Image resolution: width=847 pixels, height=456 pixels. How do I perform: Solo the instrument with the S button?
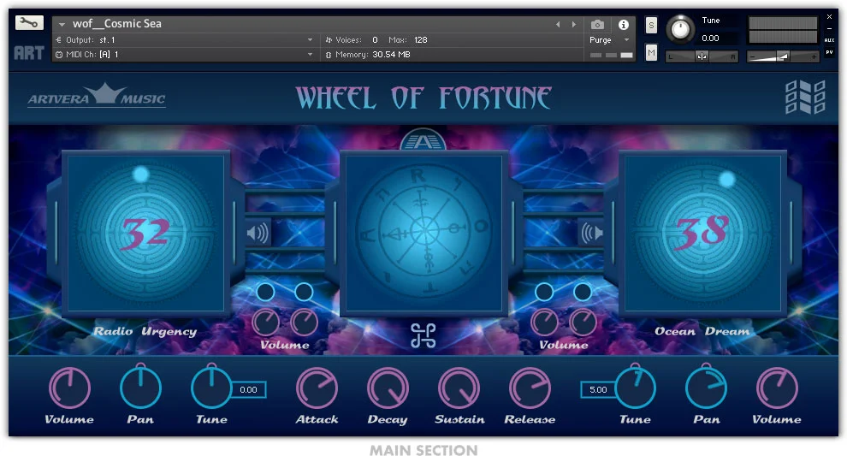coord(651,25)
